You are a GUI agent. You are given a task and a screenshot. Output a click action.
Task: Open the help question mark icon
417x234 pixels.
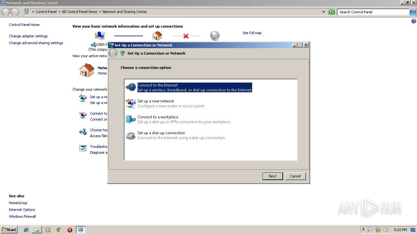tap(414, 21)
